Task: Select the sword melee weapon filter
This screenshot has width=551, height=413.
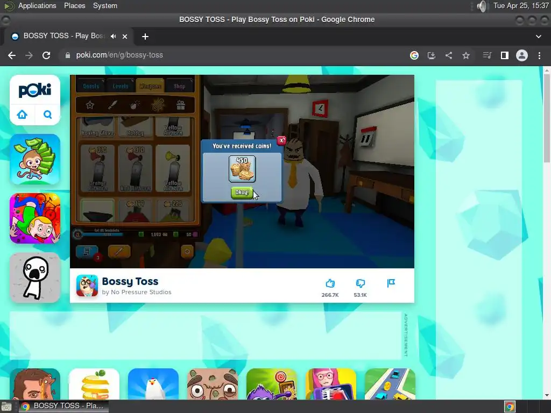Action: [112, 105]
